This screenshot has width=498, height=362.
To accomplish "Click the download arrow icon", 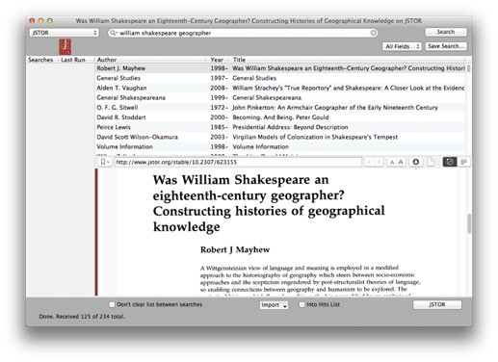I will coord(416,162).
